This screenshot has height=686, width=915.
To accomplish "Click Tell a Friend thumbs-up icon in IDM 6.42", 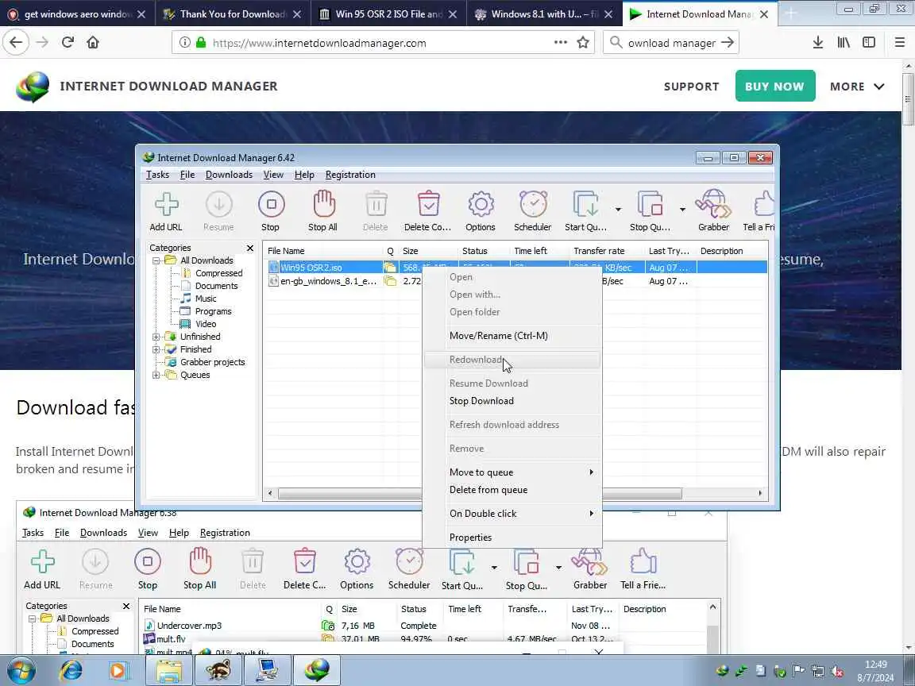I will 764,205.
